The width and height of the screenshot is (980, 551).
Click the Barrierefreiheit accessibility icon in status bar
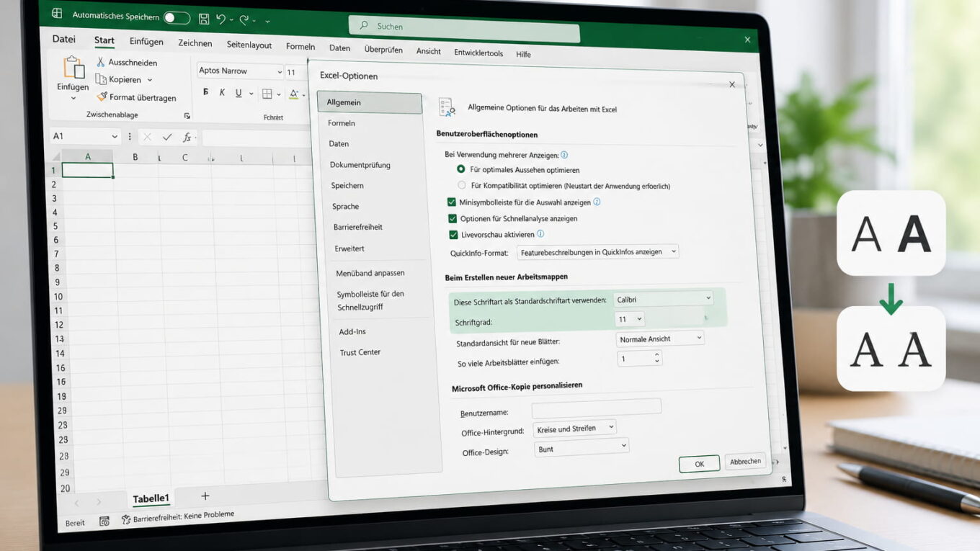click(x=126, y=519)
